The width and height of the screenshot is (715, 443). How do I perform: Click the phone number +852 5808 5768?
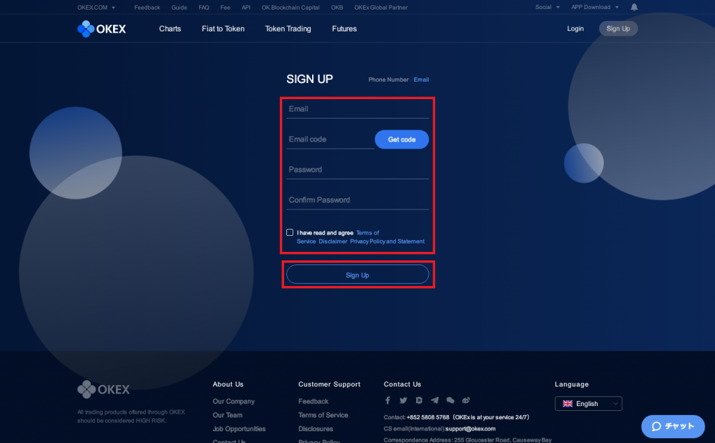[428, 417]
